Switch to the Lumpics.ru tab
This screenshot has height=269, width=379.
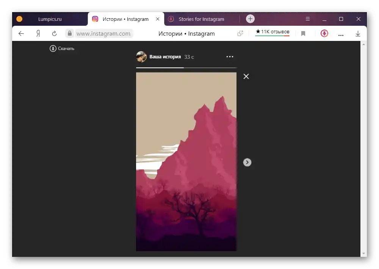50,19
